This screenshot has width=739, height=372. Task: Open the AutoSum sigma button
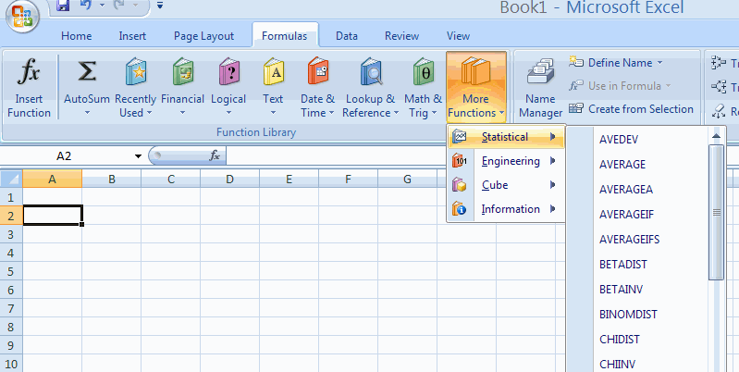[x=87, y=72]
